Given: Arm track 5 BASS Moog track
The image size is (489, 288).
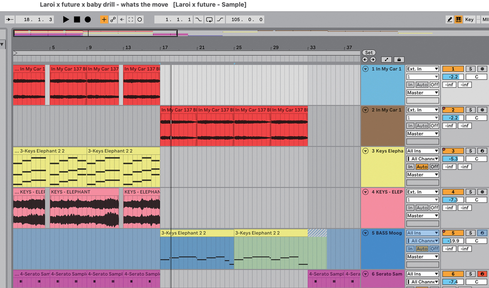Looking at the screenshot, I should (482, 233).
